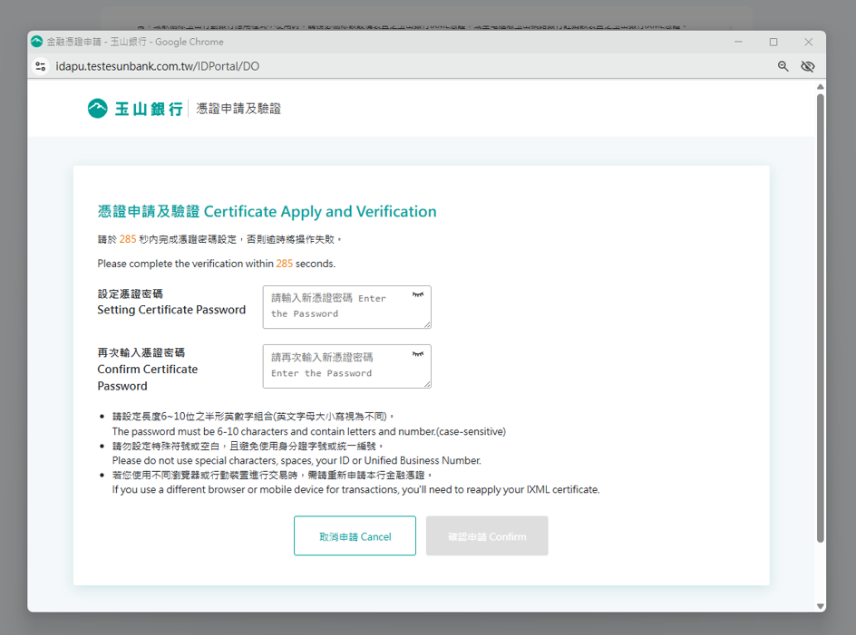The height and width of the screenshot is (635, 856).
Task: Minimize the Chrome popup window
Action: click(x=738, y=42)
